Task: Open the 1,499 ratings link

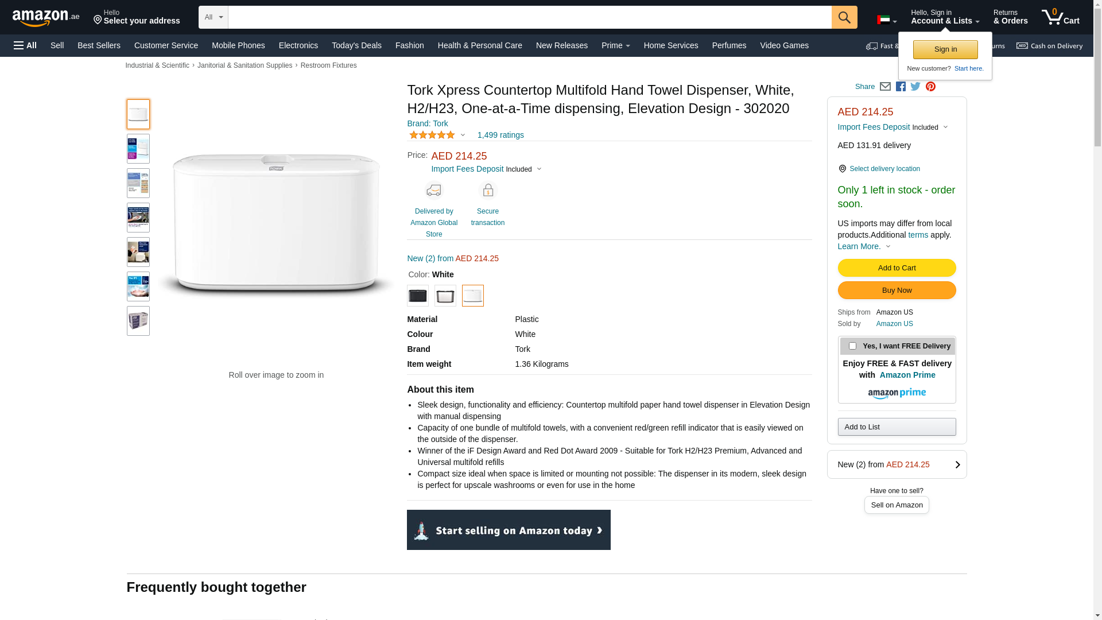Action: pos(500,135)
